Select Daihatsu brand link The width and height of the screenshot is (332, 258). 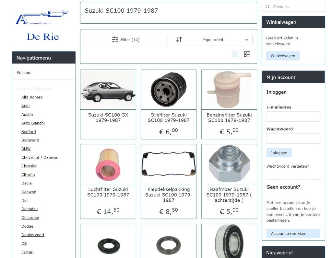[x=30, y=209]
